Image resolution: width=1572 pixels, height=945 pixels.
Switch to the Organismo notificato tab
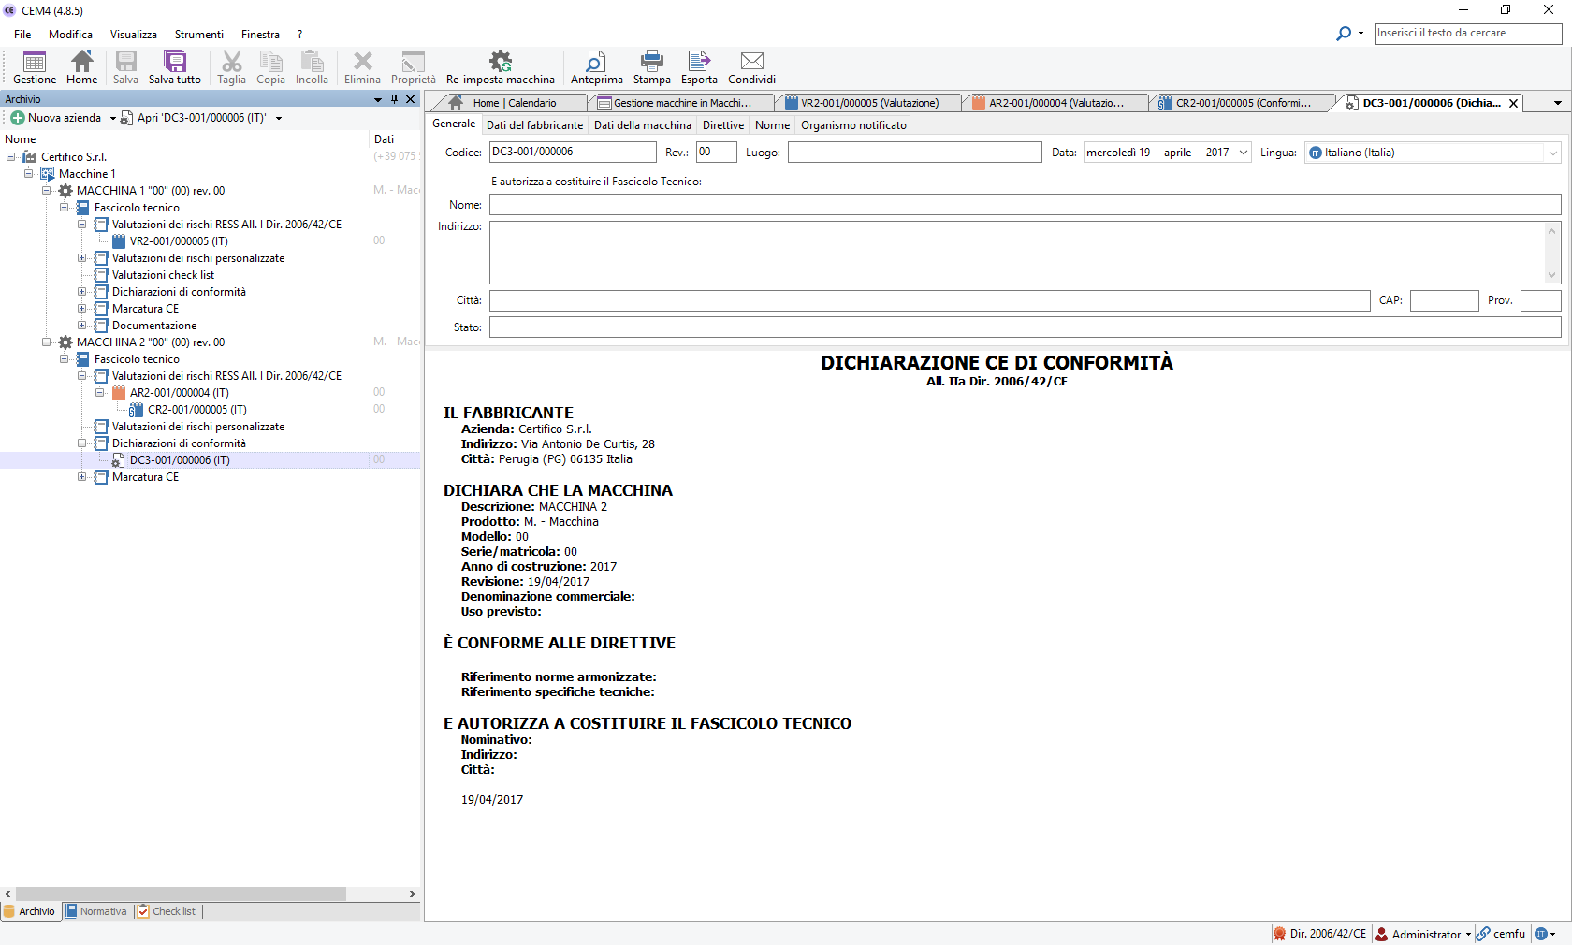(853, 125)
